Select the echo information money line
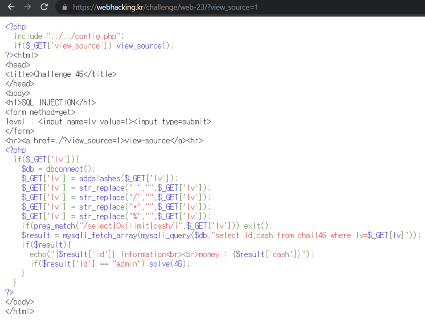The image size is (425, 322). [x=172, y=254]
